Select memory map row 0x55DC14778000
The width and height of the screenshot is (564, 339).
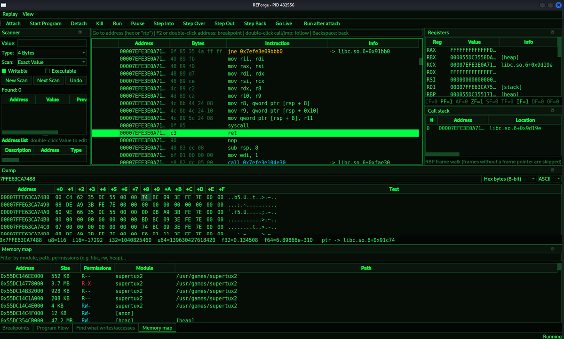point(279,284)
